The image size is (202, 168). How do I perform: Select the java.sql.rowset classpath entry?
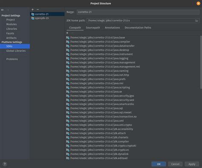click(99, 112)
